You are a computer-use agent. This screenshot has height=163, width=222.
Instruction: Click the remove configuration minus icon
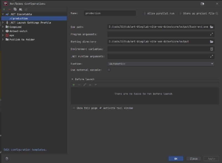point(9,9)
